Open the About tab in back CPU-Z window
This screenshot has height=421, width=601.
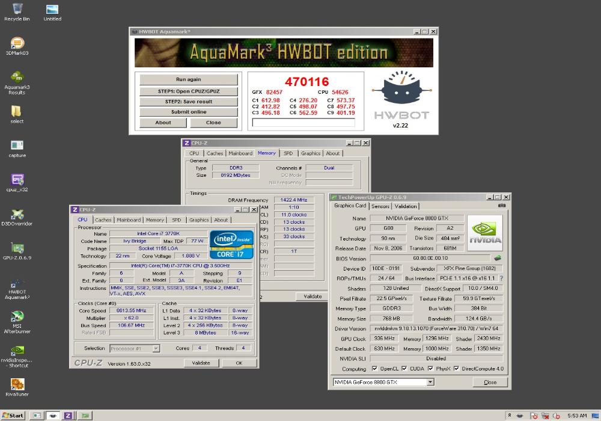(x=333, y=153)
